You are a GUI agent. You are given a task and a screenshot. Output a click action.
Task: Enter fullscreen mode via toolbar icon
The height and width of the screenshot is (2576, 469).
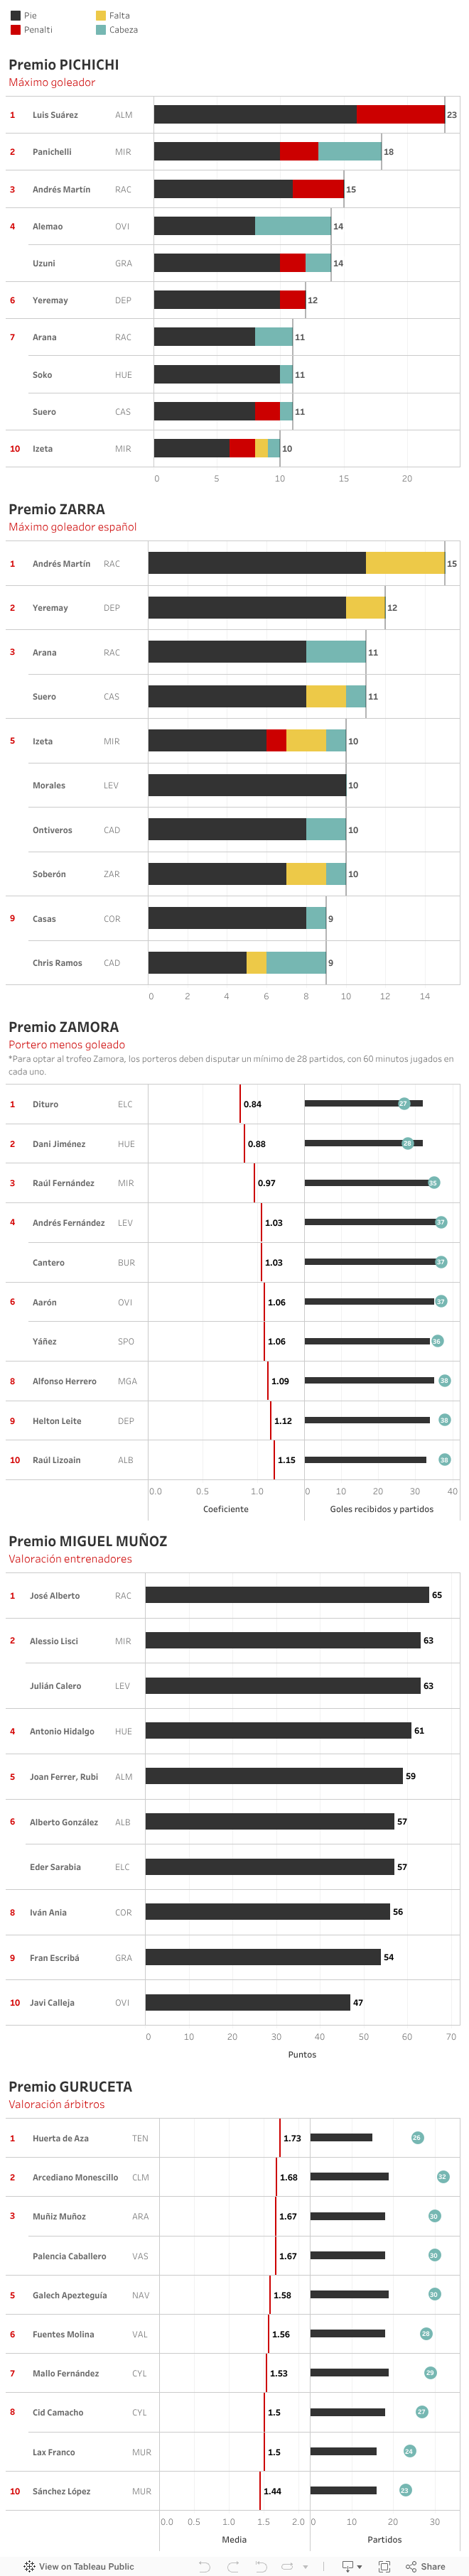[384, 2566]
